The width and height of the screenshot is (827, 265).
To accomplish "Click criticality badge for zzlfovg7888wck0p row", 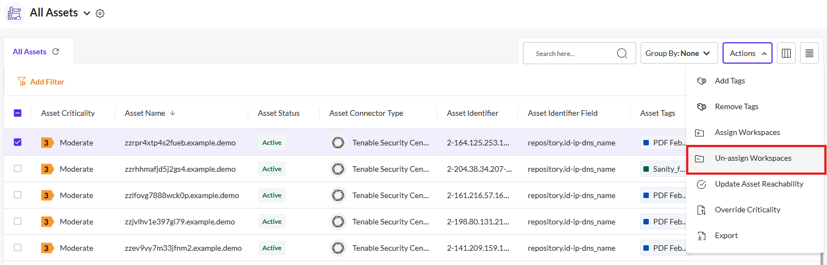I will [47, 195].
